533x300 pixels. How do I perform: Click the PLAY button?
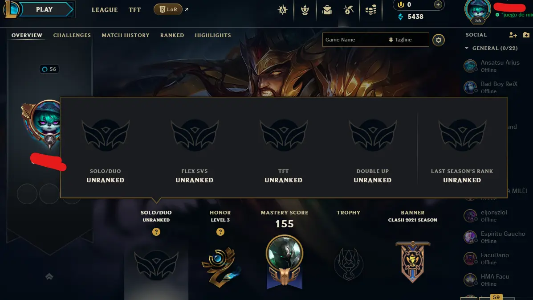point(45,9)
